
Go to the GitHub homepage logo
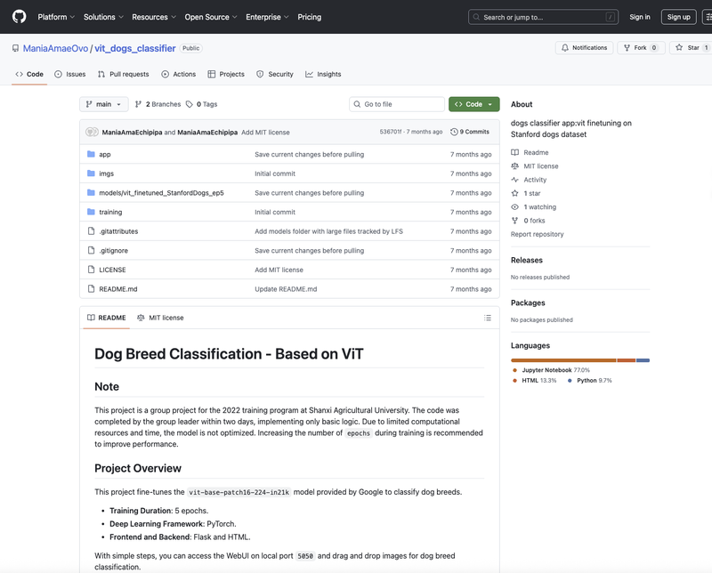(x=19, y=17)
